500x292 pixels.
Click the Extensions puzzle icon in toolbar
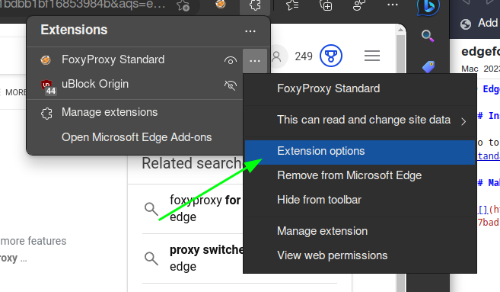point(255,5)
